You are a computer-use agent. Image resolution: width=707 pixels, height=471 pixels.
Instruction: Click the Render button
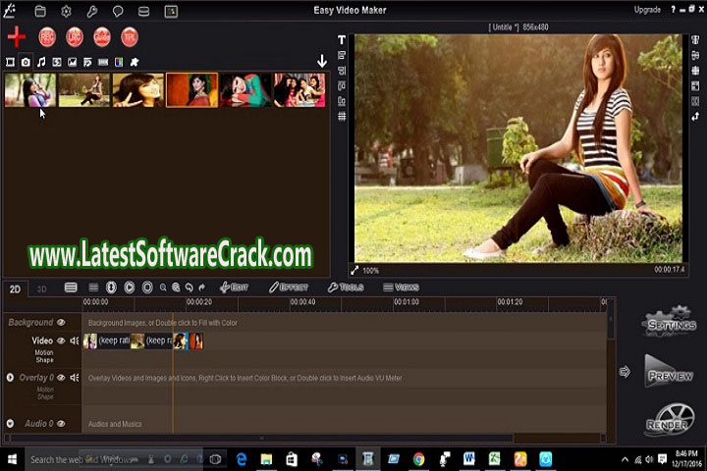[671, 418]
